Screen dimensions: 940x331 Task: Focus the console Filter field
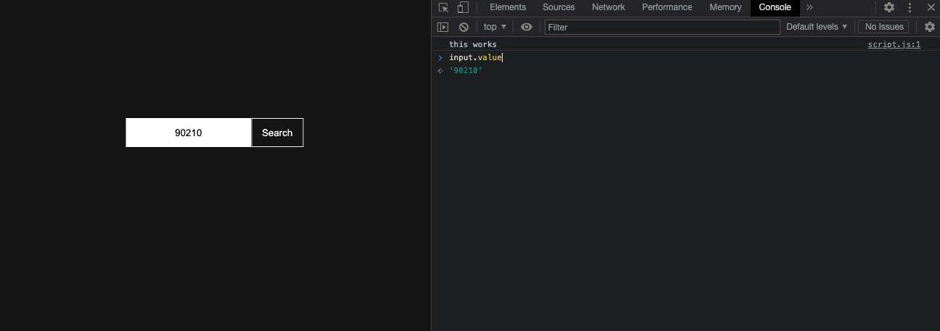pyautogui.click(x=662, y=27)
